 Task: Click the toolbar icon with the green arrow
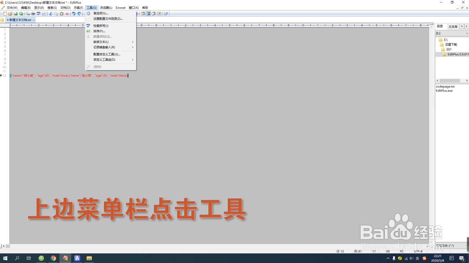(x=159, y=14)
